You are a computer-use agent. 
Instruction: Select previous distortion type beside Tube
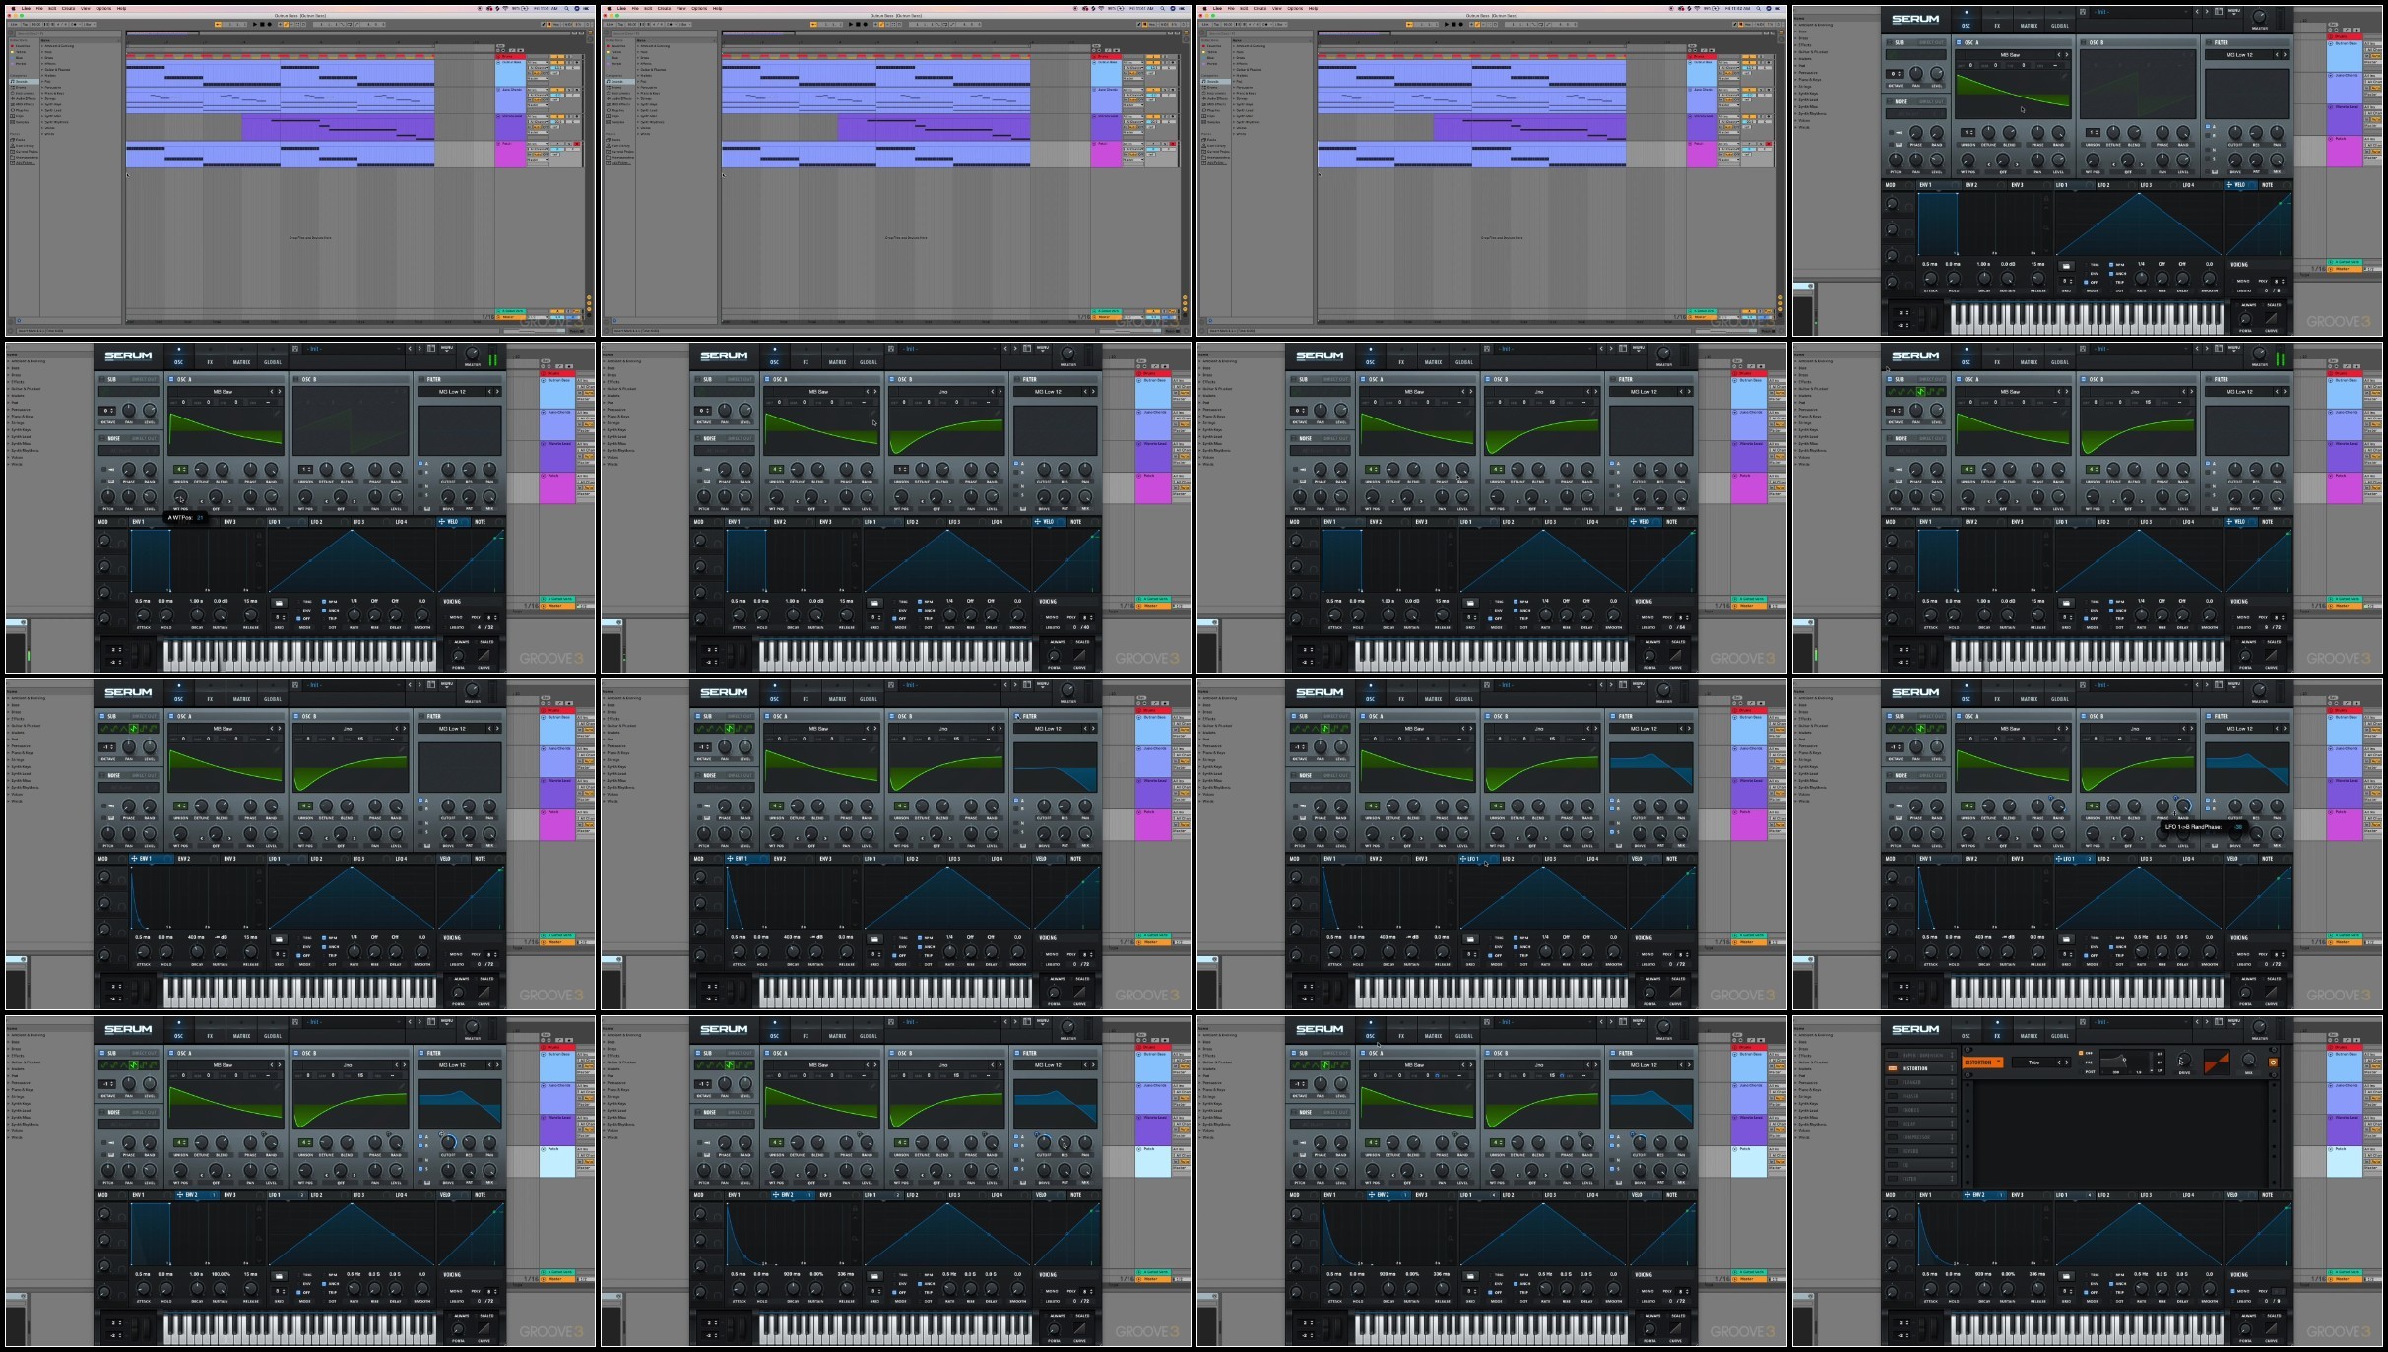[x=2059, y=1062]
